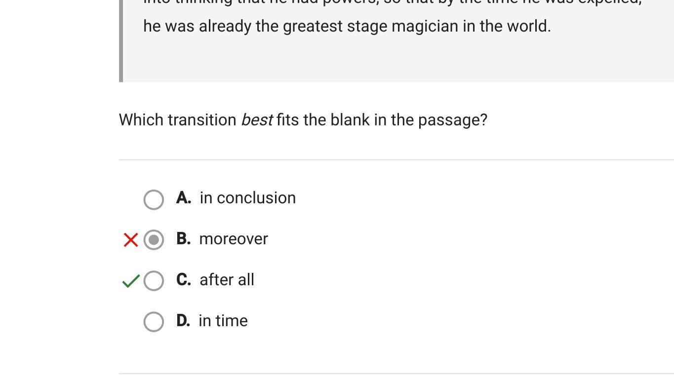Click the green checkmark correct indicator
This screenshot has width=674, height=379.
point(130,281)
